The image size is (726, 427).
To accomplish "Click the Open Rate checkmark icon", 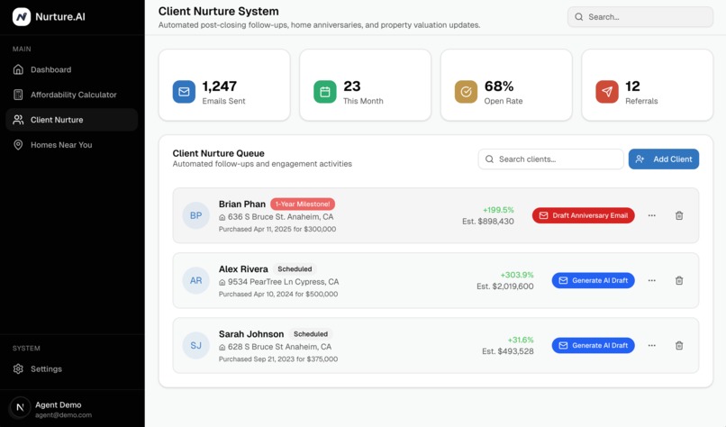I will pyautogui.click(x=467, y=92).
